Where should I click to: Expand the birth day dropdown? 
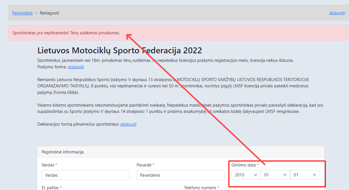click(305, 175)
